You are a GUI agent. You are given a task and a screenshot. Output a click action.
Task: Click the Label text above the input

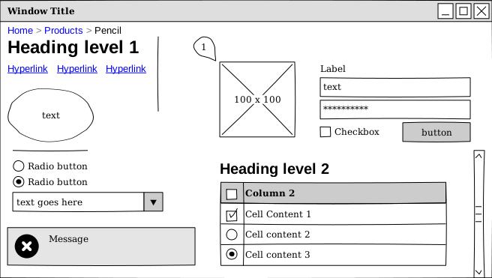point(332,69)
